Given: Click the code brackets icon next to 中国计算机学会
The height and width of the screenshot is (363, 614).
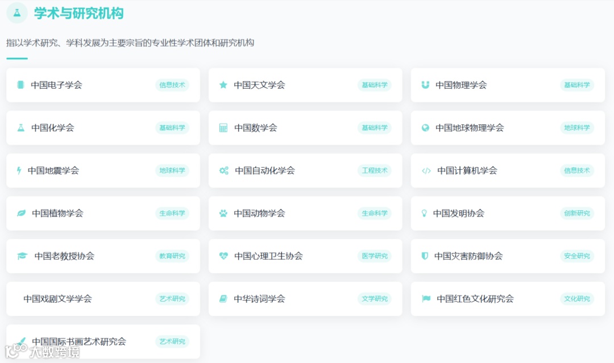Looking at the screenshot, I should [426, 170].
